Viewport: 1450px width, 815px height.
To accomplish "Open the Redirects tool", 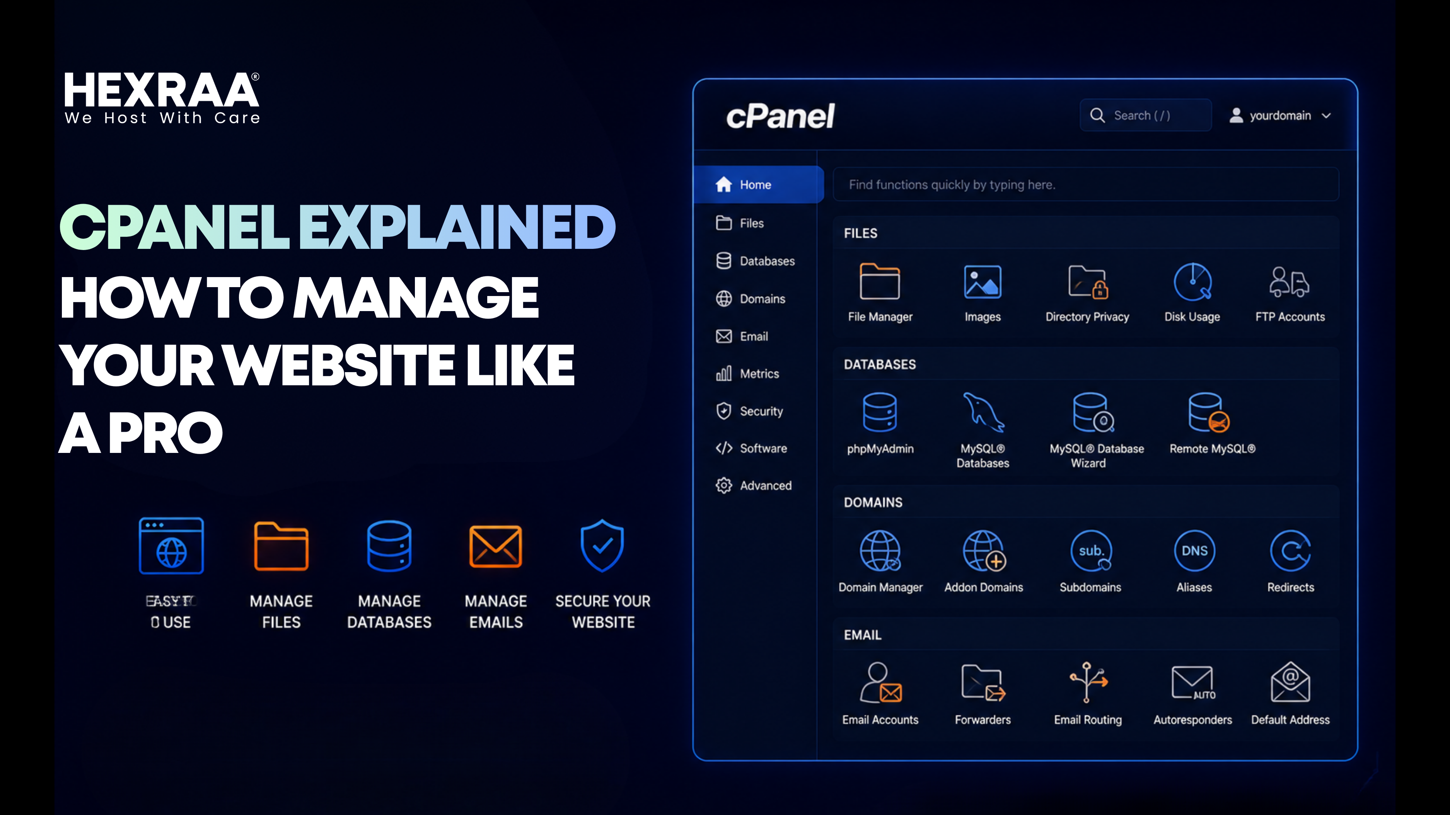I will coord(1290,551).
